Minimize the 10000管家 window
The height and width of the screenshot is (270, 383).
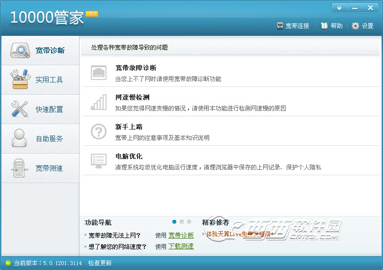coord(355,8)
